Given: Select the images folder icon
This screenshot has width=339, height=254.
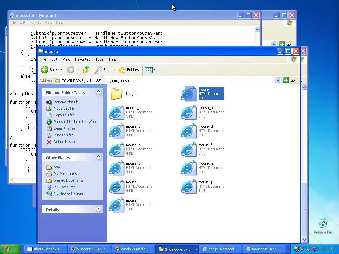Looking at the screenshot, I should coord(117,94).
